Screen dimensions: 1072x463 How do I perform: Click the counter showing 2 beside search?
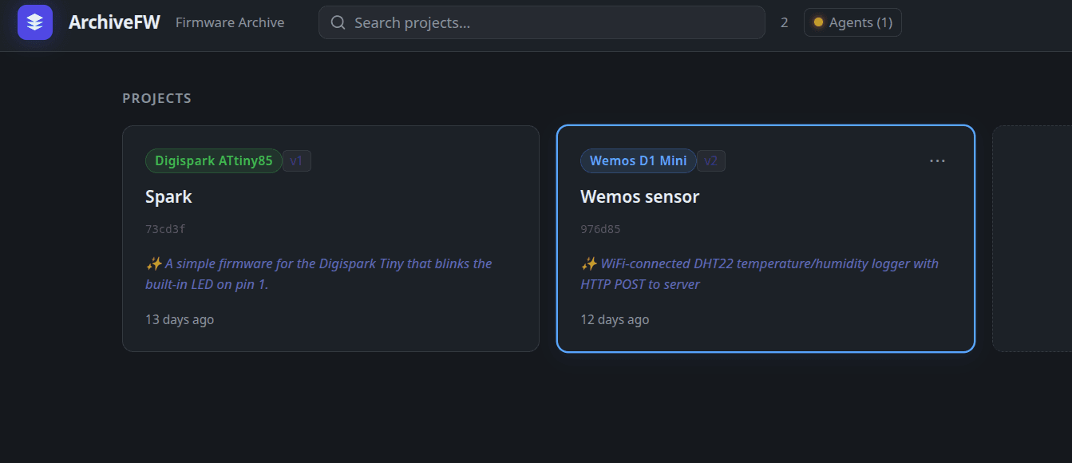pyautogui.click(x=785, y=22)
